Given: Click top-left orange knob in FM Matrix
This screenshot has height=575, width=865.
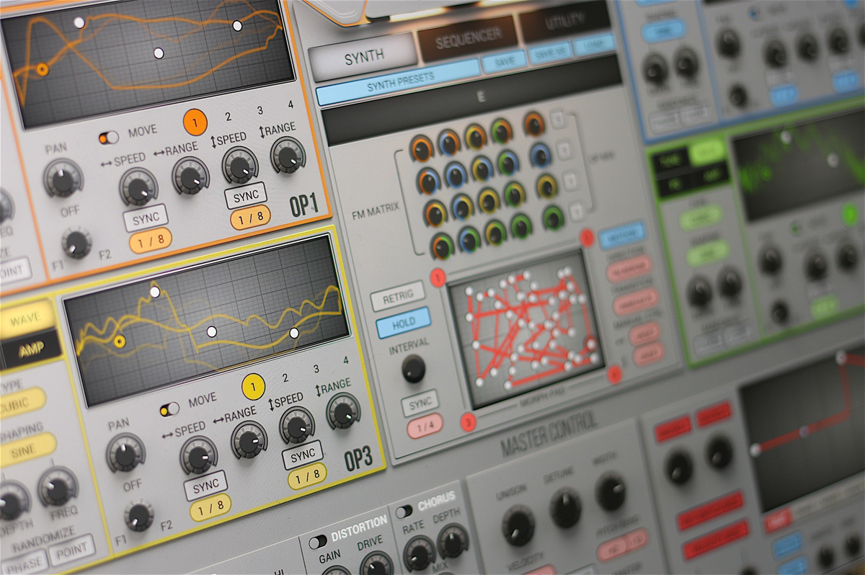Looking at the screenshot, I should tap(421, 148).
